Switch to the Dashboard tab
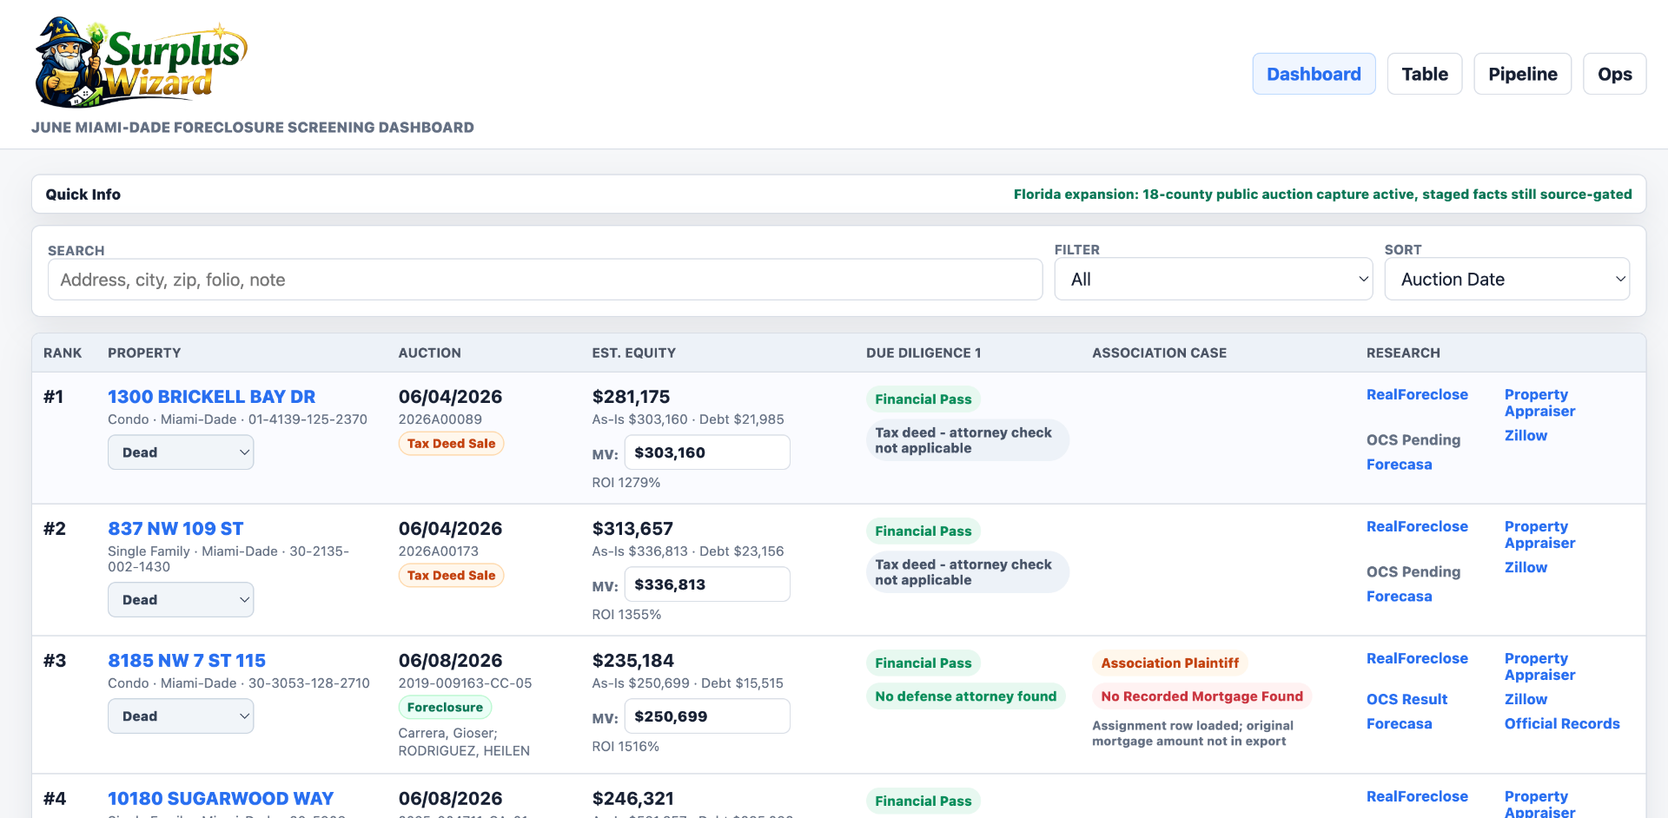 1314,74
